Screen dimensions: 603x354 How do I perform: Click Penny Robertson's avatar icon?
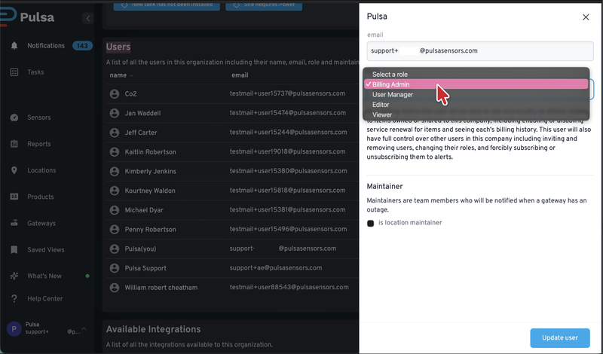coord(115,230)
